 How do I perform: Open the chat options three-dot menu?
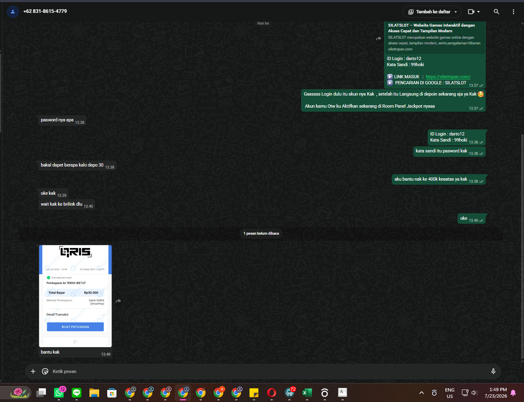tap(513, 12)
